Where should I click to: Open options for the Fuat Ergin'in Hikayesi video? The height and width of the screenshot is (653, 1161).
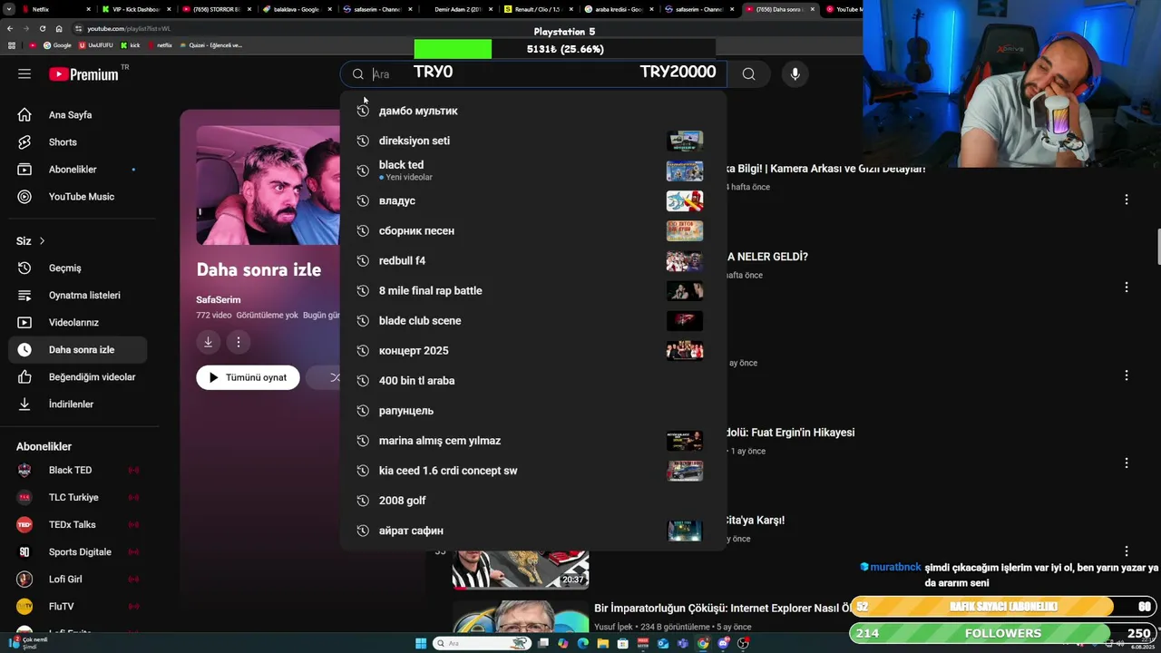(1127, 463)
